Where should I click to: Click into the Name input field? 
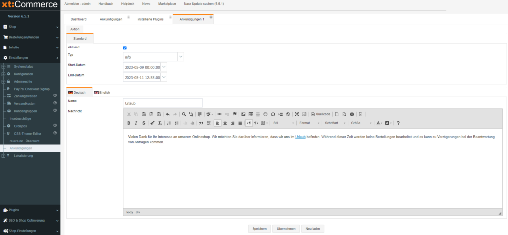tap(163, 103)
